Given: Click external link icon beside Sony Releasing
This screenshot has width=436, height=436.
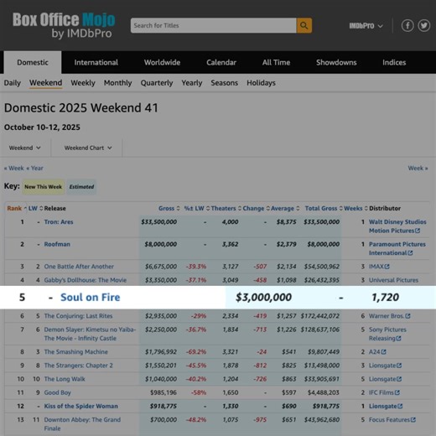Looking at the screenshot, I should [x=398, y=339].
